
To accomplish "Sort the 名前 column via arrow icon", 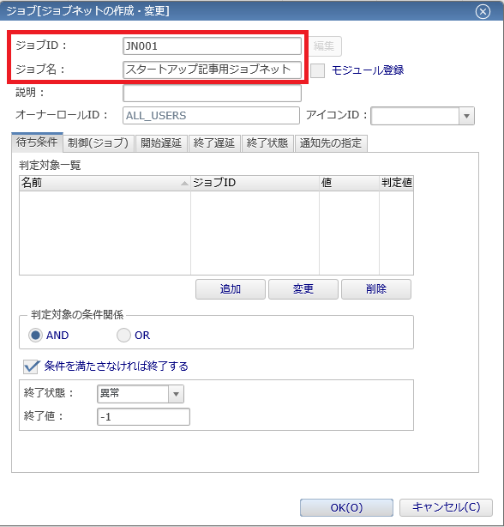I will point(184,183).
